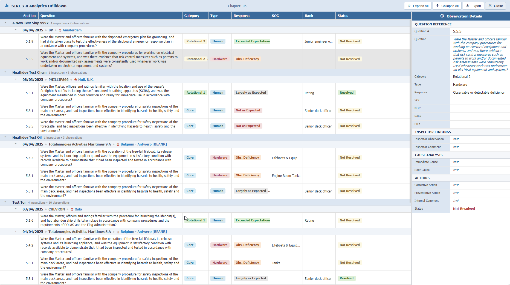The image size is (510, 285).
Task: Close the Analytics Drilldown window
Action: (x=495, y=6)
